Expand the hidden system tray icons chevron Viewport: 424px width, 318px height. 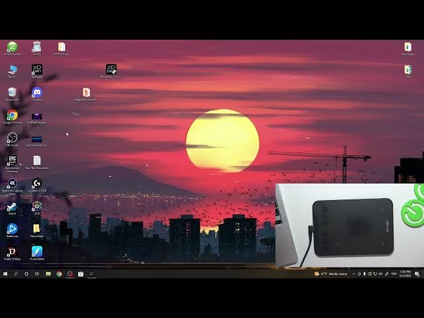point(353,274)
